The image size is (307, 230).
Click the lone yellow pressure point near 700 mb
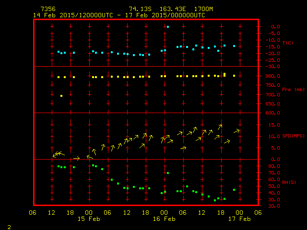(61, 96)
